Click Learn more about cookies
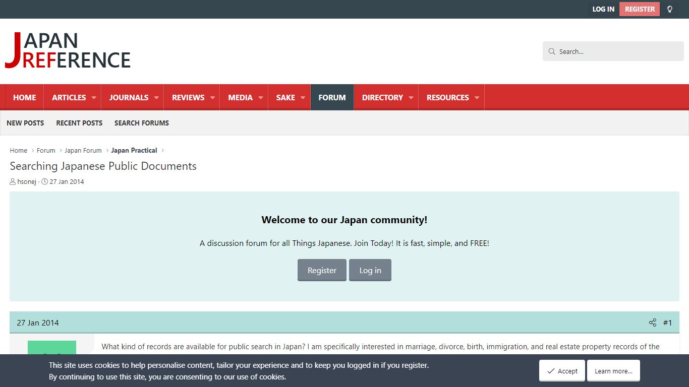Viewport: 689px width, 387px height. [x=613, y=371]
